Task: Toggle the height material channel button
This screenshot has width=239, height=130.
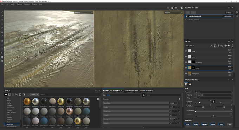Action: [x=196, y=124]
